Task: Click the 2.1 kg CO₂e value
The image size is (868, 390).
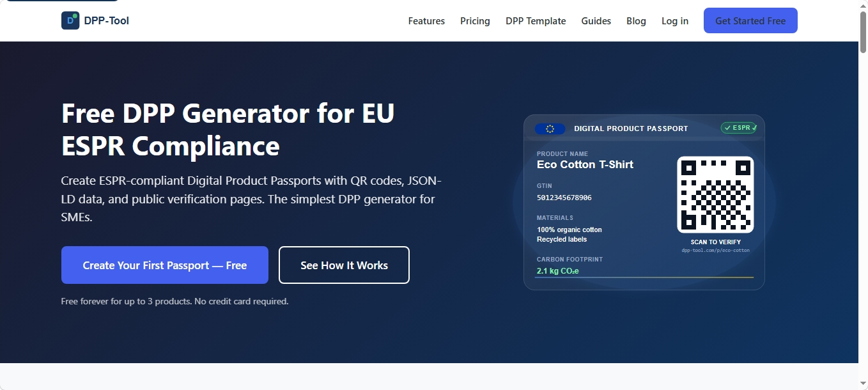Action: click(x=558, y=271)
